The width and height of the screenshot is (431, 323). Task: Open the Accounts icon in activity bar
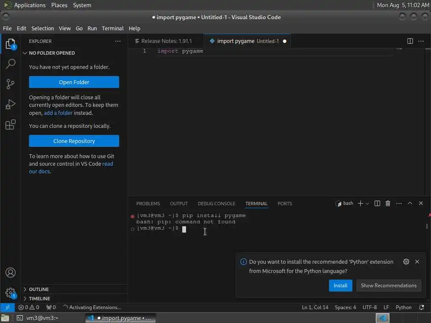[x=11, y=273]
